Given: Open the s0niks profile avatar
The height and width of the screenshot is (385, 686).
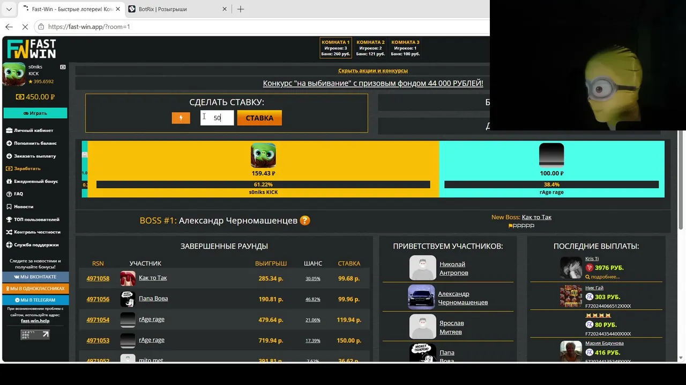Looking at the screenshot, I should click(14, 74).
